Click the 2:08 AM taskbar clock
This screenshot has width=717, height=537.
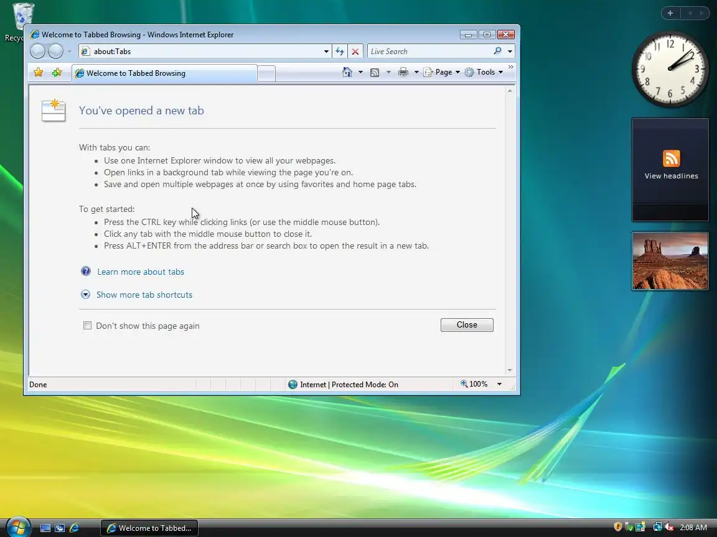pos(693,528)
